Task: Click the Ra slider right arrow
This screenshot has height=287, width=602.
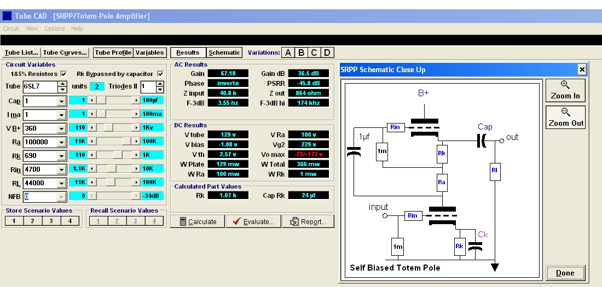Action: coord(136,142)
